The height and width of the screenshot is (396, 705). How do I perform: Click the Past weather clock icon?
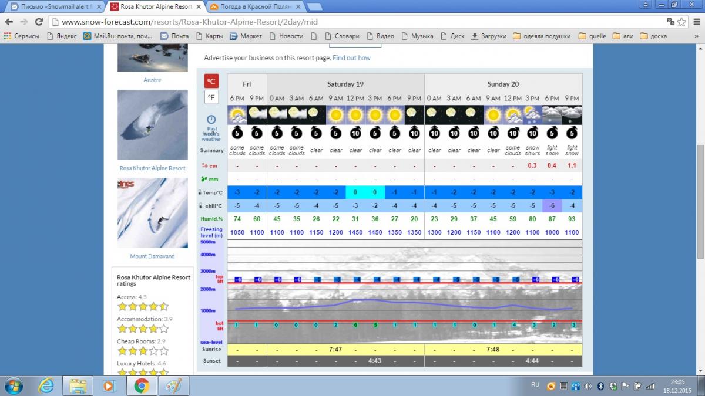point(211,119)
